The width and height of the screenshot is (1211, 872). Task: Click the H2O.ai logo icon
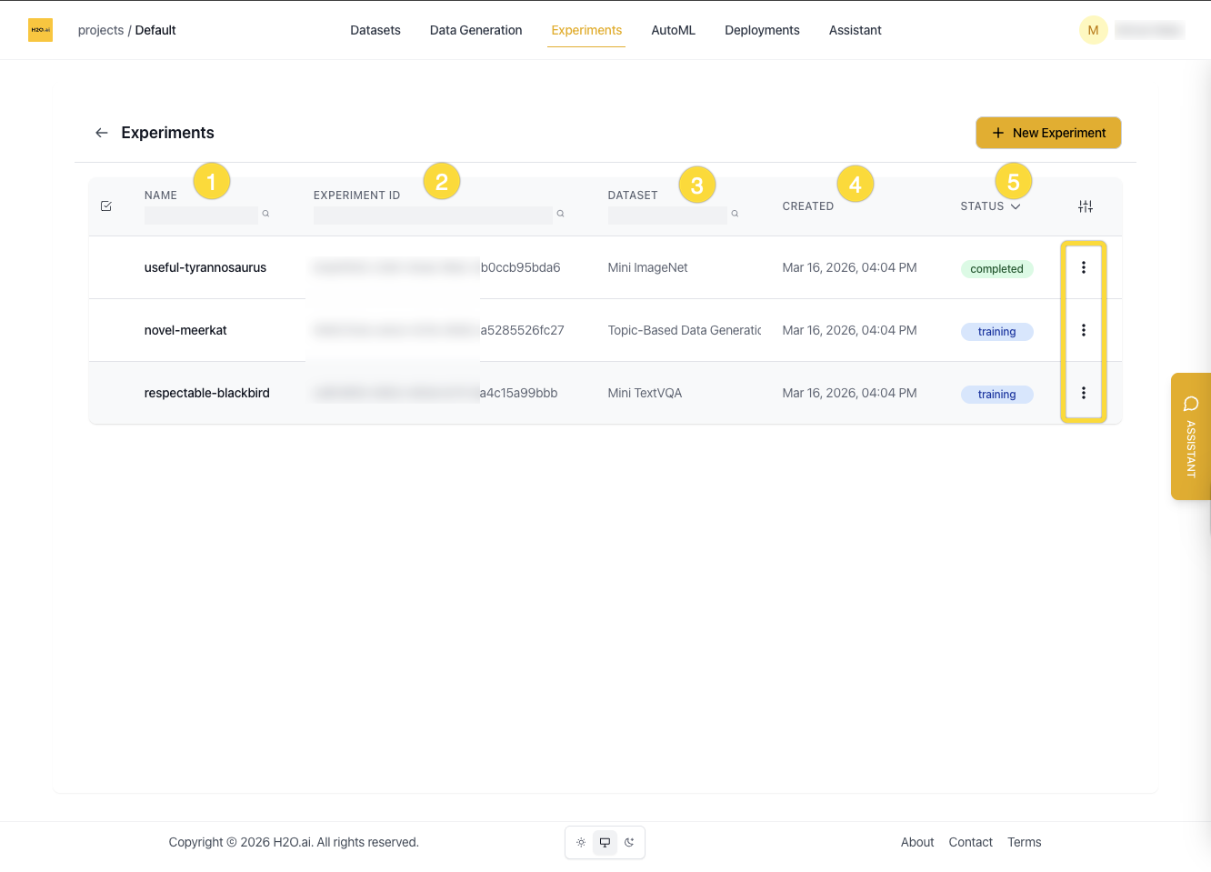pos(40,29)
